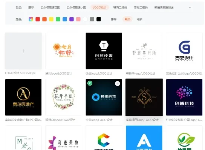
Task: Open the colorful C logo template
Action: [x=104, y=138]
